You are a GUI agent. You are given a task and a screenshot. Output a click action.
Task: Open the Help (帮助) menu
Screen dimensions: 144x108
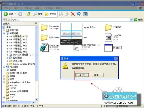tap(60, 8)
